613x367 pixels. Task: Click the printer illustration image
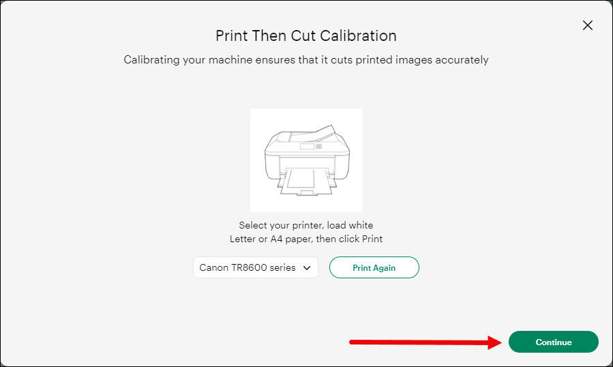[x=306, y=160]
